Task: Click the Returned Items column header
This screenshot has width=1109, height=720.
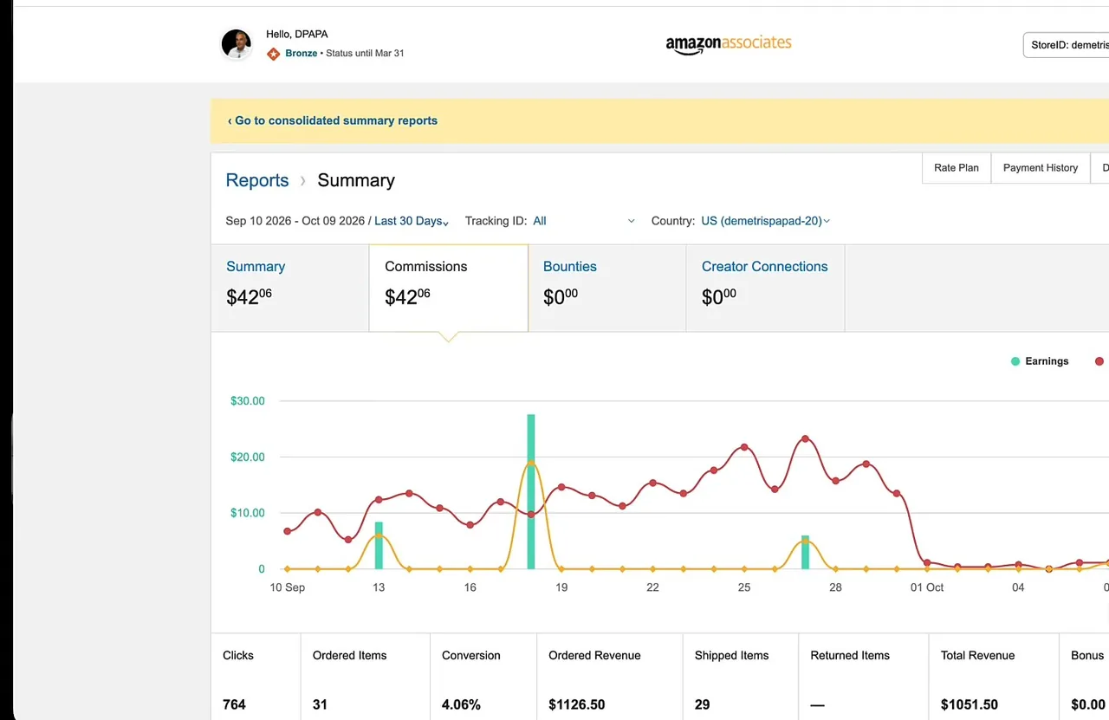Action: tap(850, 655)
